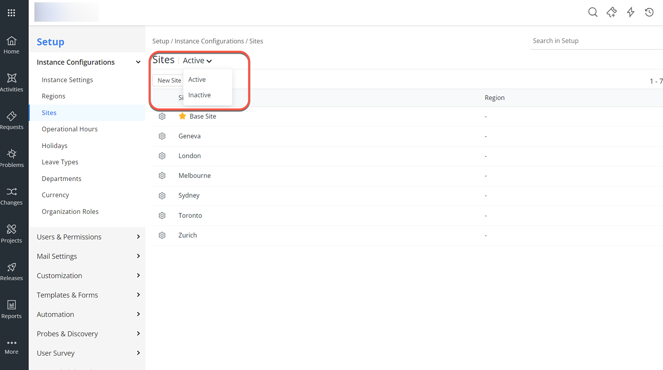Screen dimensions: 663x370
Task: Click the Search in Setup field
Action: [x=580, y=41]
